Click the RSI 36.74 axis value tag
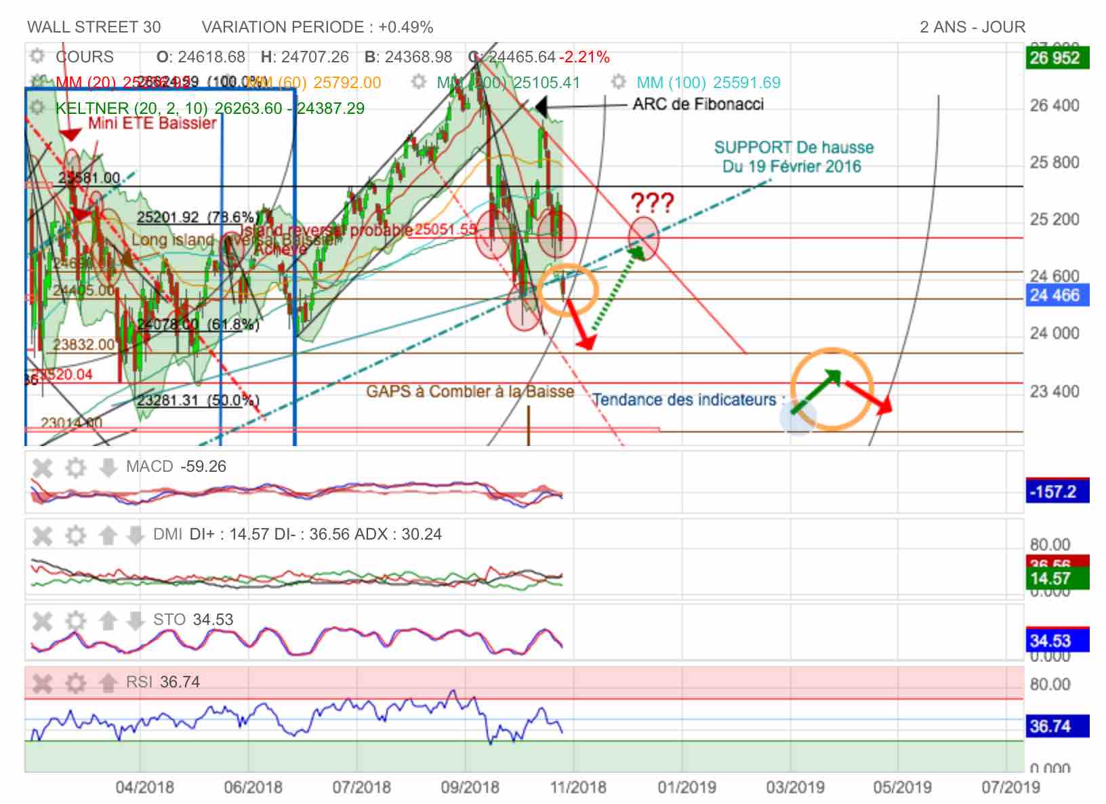 tap(1058, 727)
